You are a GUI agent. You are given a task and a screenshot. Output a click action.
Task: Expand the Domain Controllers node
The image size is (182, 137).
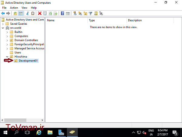click(7, 40)
